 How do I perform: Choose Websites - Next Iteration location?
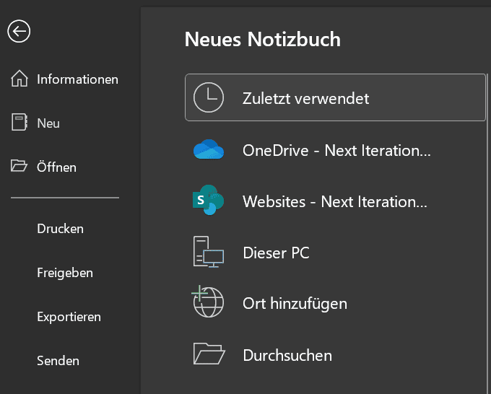click(335, 201)
